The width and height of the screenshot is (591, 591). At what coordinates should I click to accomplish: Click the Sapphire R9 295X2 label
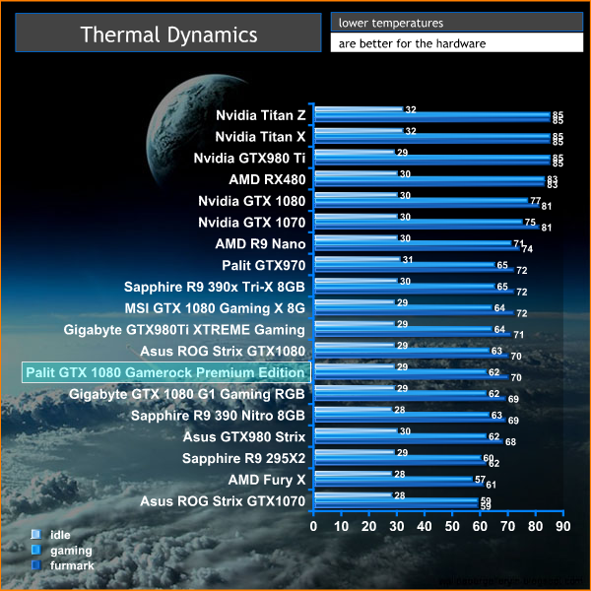click(x=243, y=458)
